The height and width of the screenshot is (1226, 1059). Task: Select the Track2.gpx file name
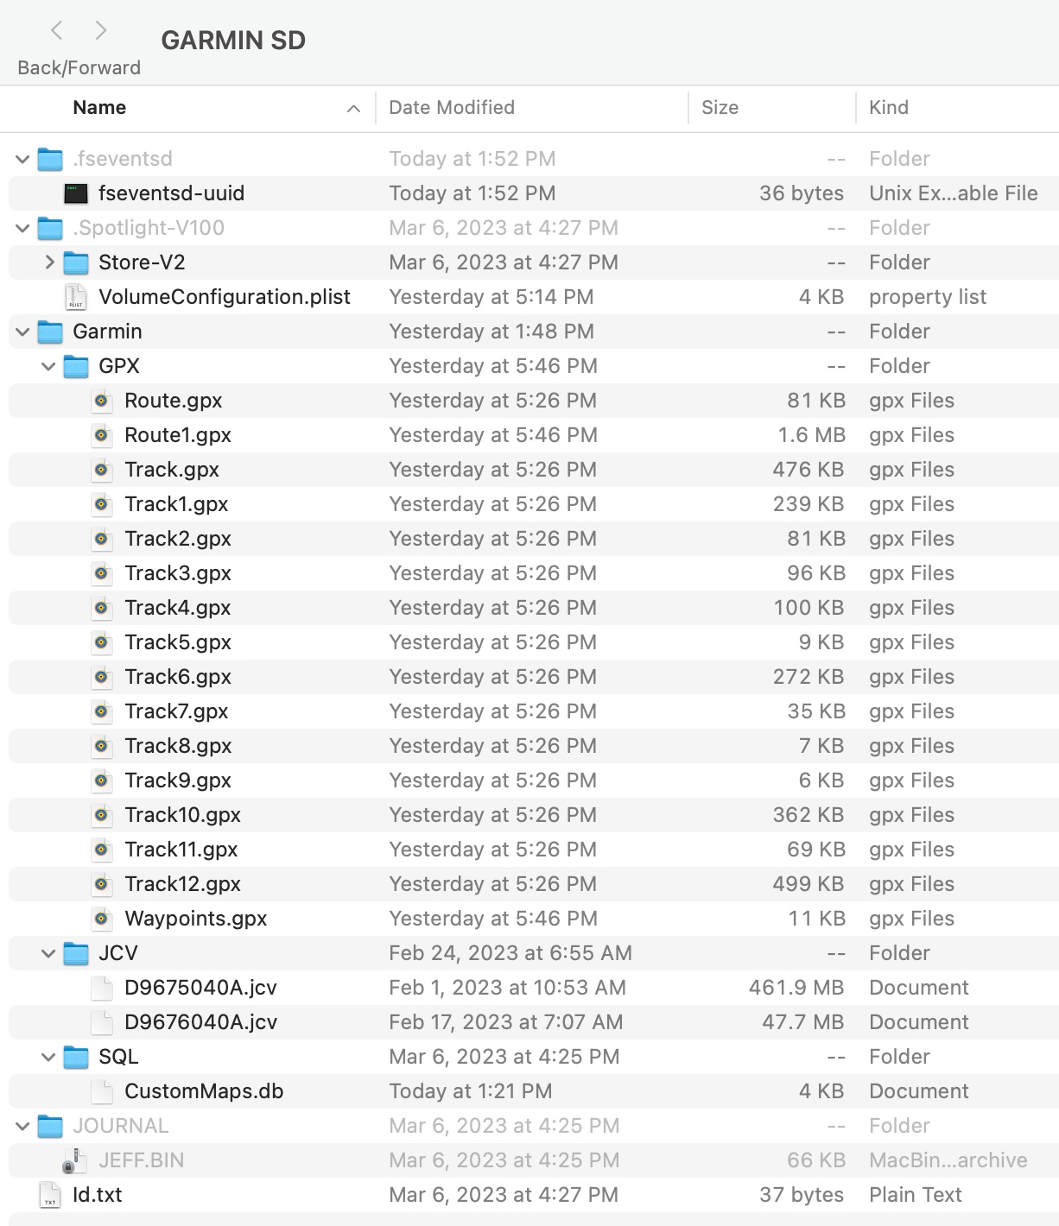tap(178, 539)
